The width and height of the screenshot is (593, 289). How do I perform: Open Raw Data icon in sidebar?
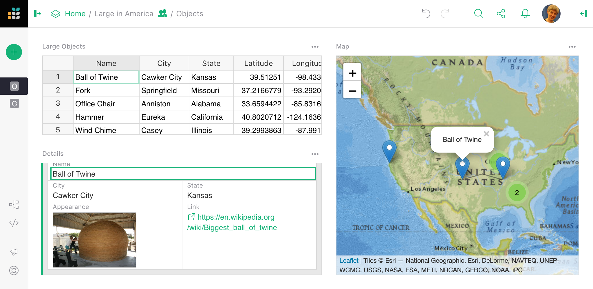click(14, 205)
